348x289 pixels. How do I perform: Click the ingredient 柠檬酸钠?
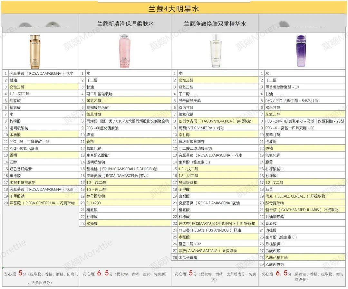point(273,169)
